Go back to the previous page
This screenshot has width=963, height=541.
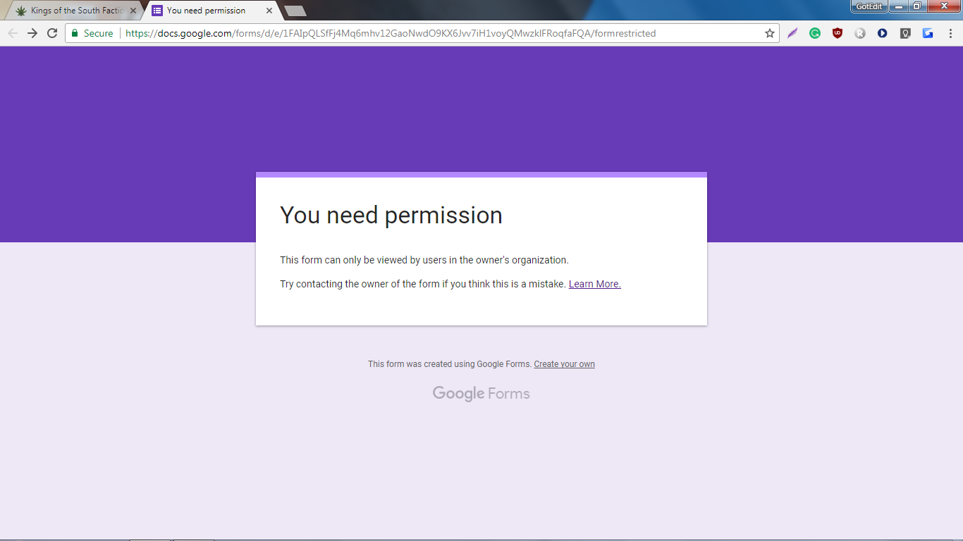pos(12,33)
